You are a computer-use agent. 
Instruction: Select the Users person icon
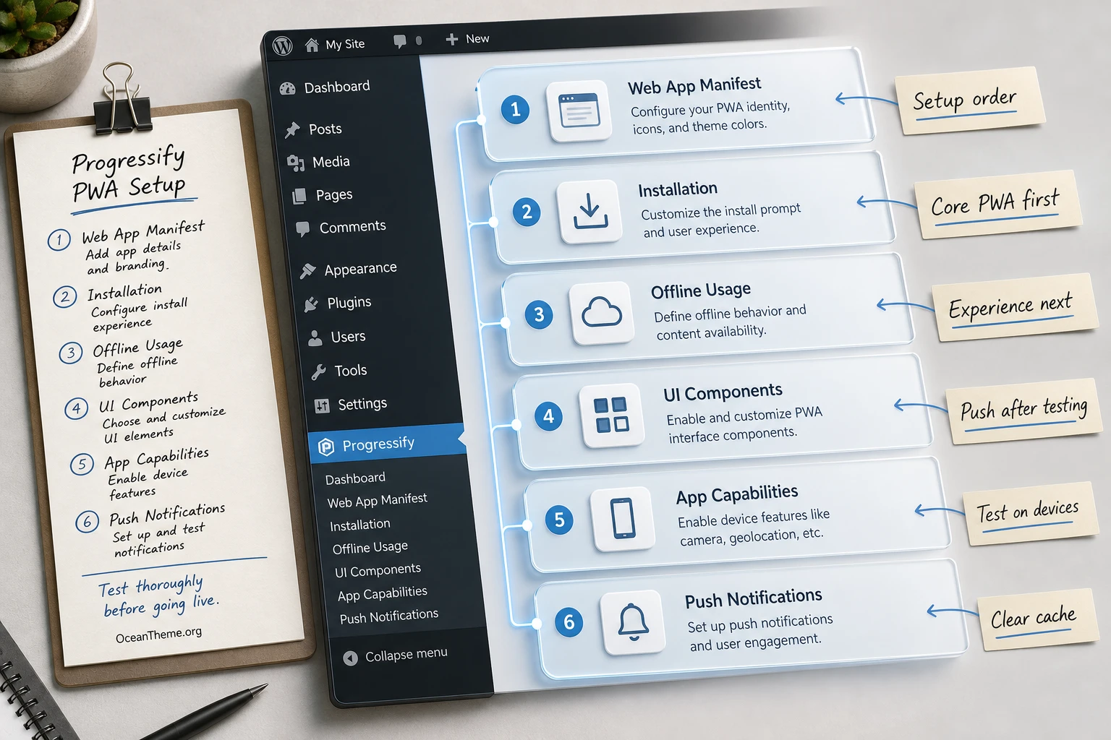click(x=315, y=338)
